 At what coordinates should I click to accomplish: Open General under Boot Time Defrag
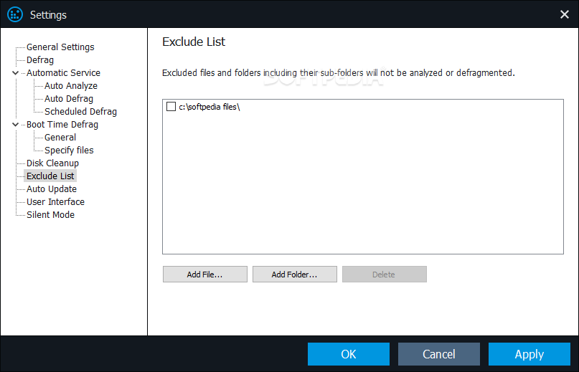(x=60, y=138)
